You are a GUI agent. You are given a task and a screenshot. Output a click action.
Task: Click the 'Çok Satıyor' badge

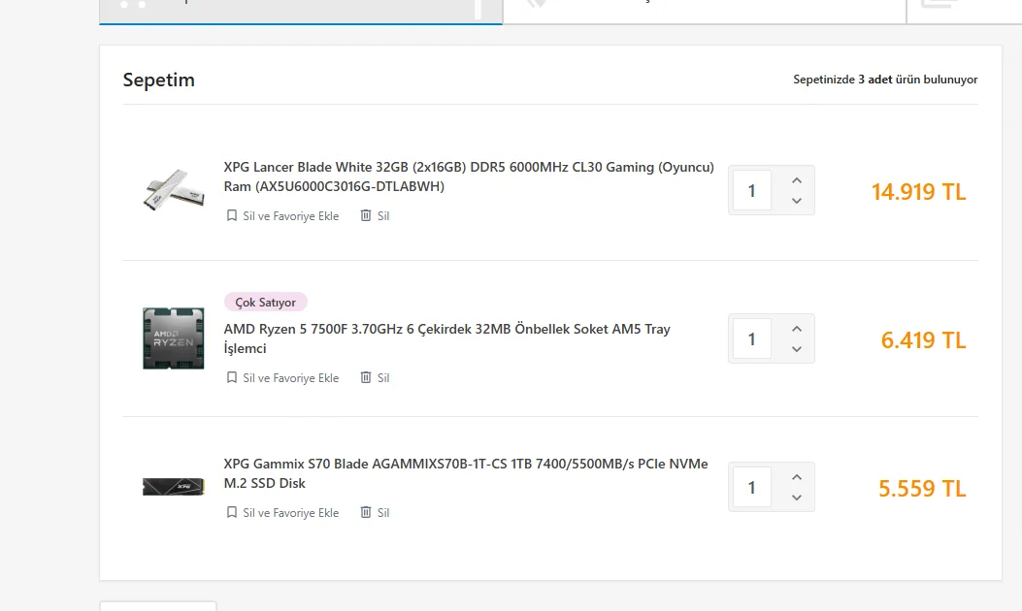pyautogui.click(x=265, y=303)
